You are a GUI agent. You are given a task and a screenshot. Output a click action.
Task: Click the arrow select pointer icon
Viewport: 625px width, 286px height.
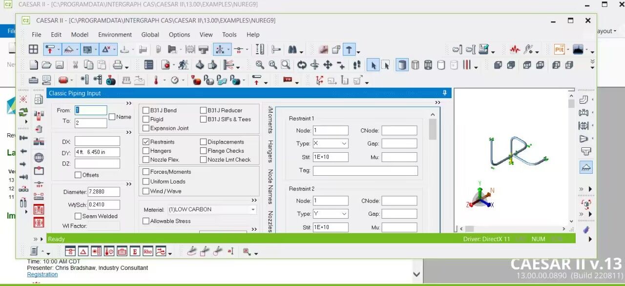[x=373, y=65]
